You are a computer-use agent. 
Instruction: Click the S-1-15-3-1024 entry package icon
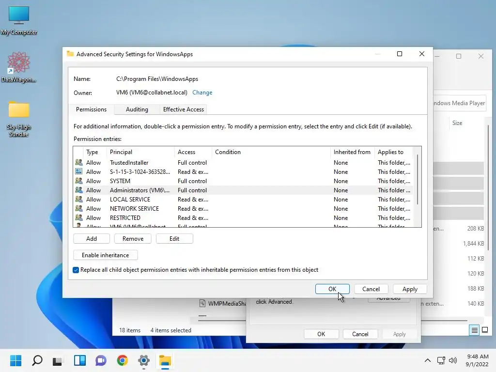coord(79,172)
